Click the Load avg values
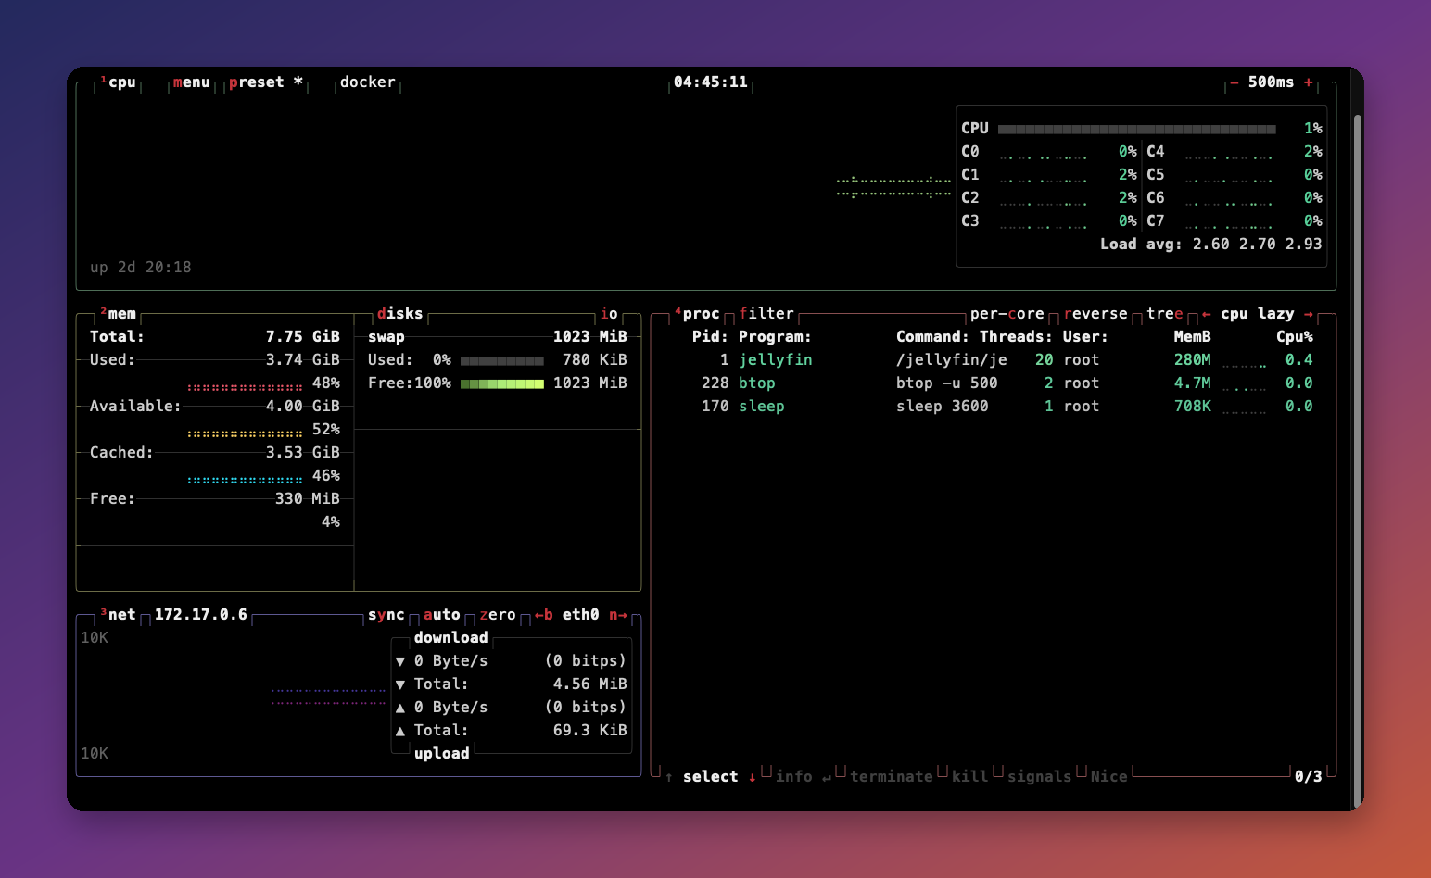 tap(1258, 245)
